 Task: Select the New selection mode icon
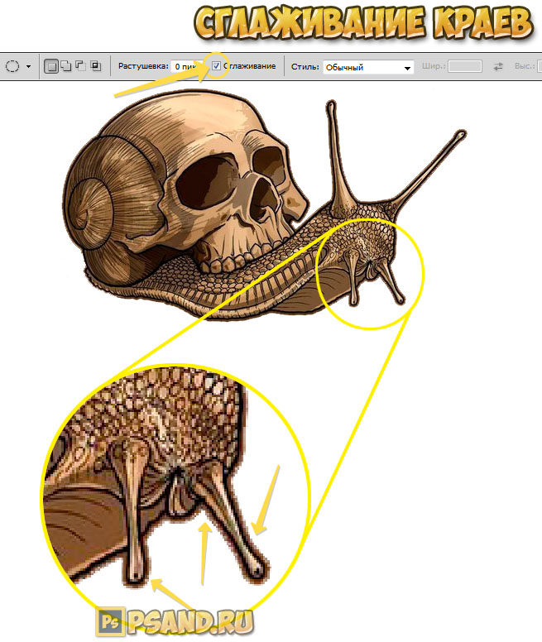[52, 66]
